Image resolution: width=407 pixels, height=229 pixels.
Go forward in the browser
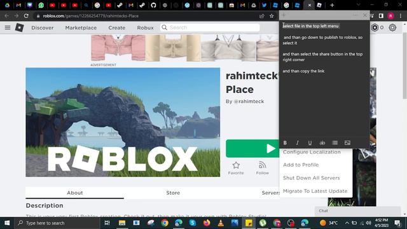(17, 16)
